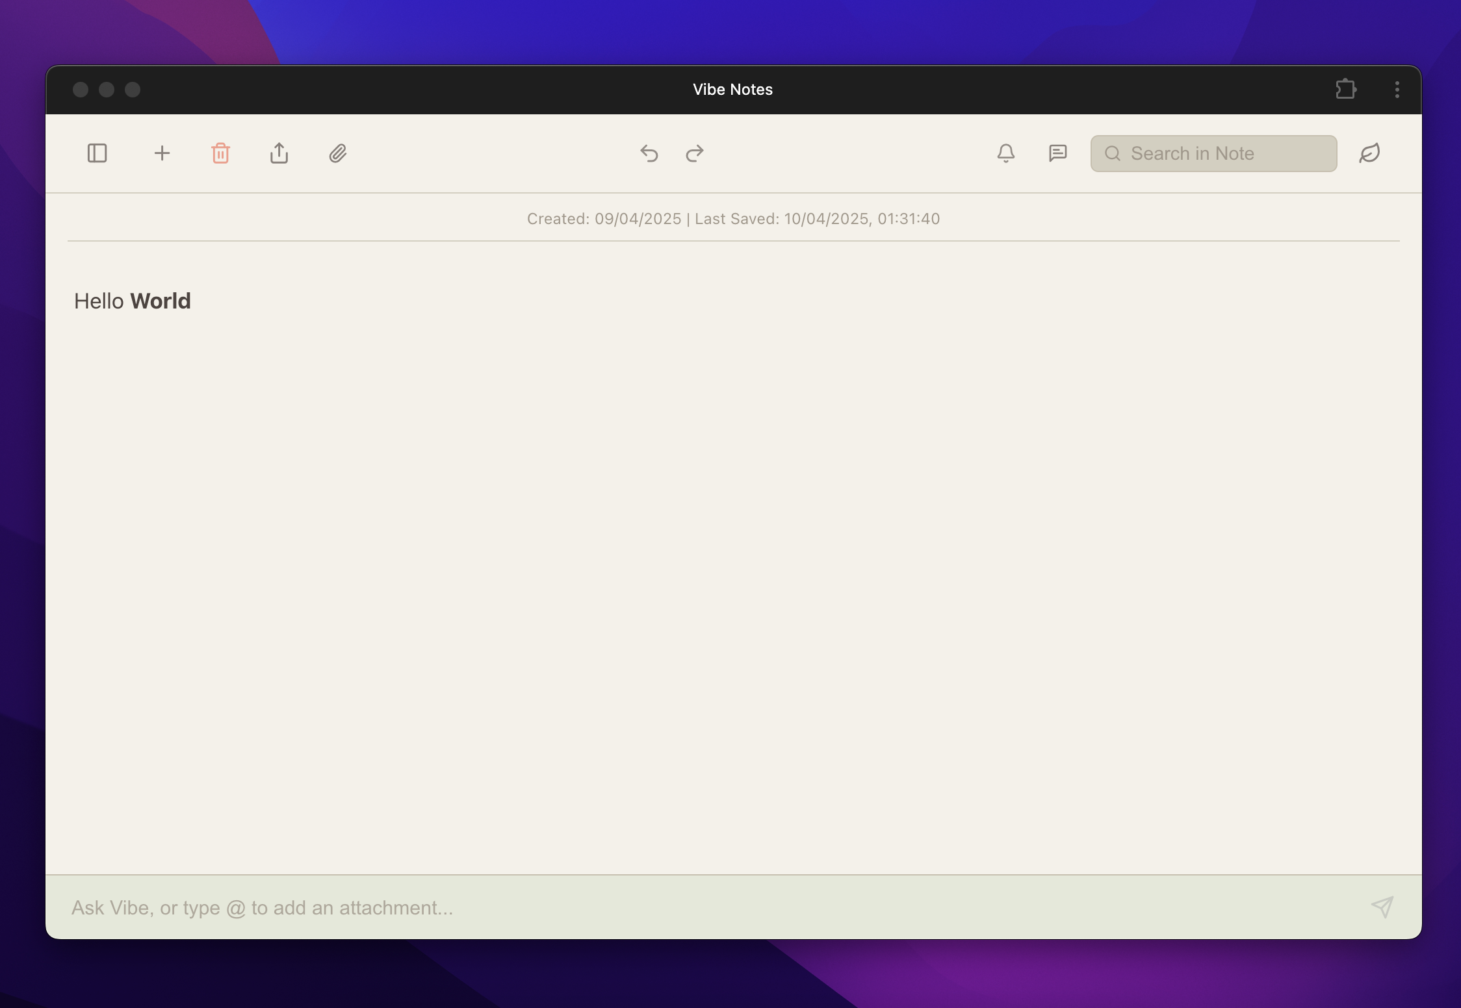Create a new note with plus icon

point(162,153)
